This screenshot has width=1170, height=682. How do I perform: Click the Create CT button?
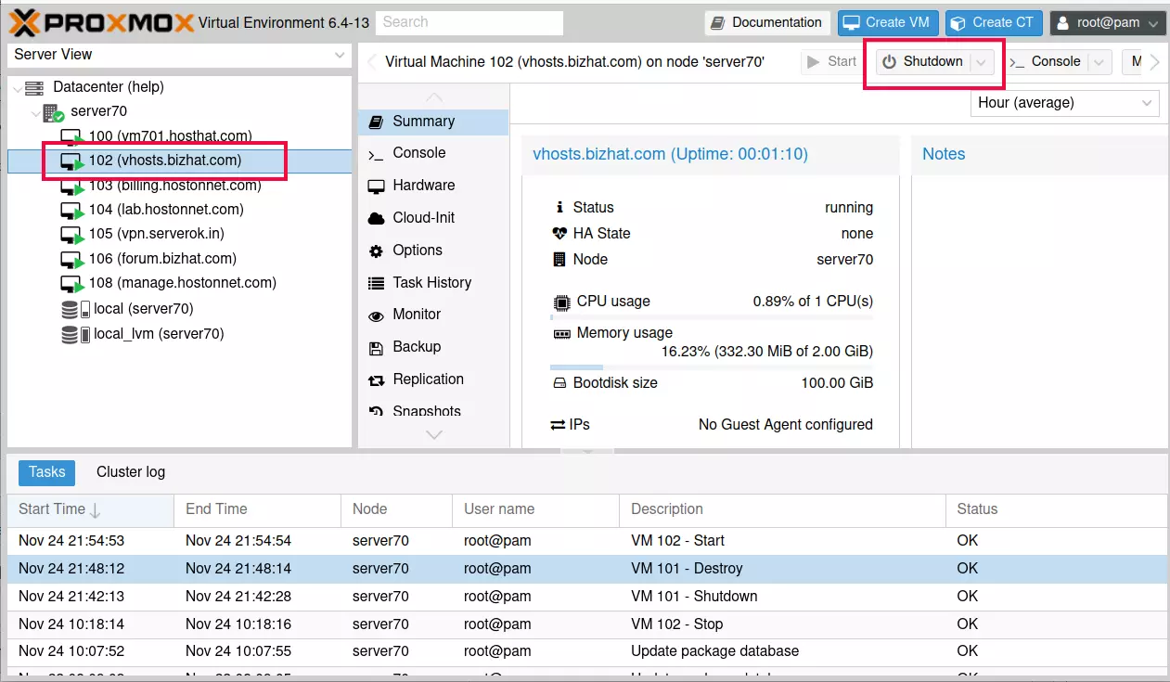pos(994,22)
